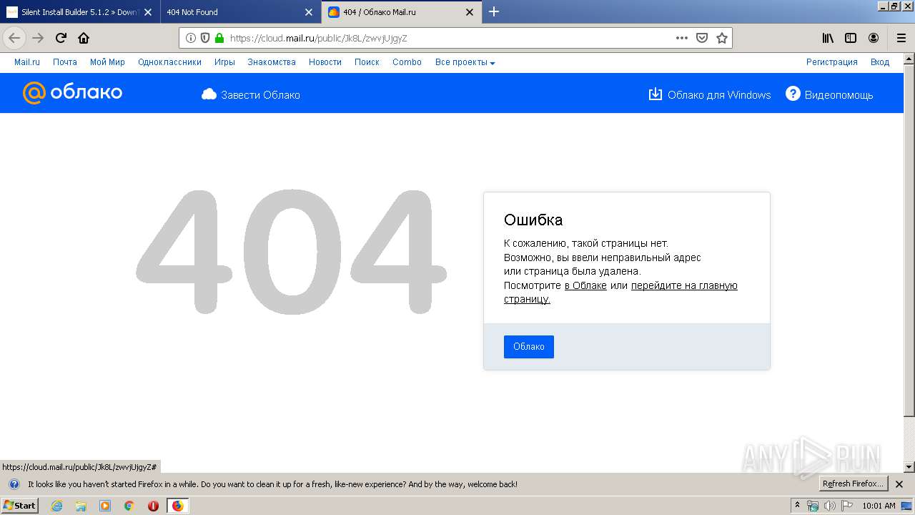Click the Облако logo in header
Viewport: 915px width, 515px height.
(x=72, y=93)
